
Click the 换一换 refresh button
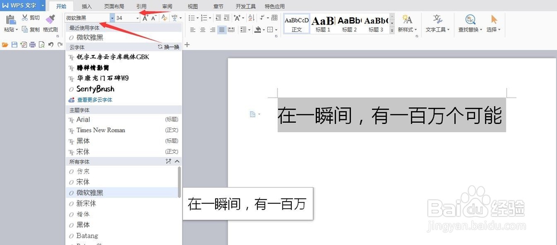click(x=169, y=47)
